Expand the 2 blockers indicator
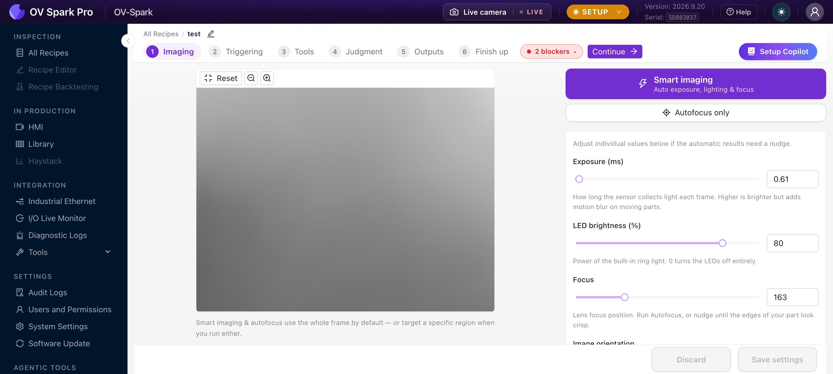Image resolution: width=833 pixels, height=374 pixels. click(551, 52)
